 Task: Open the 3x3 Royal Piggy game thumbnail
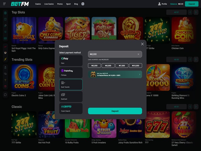point(24,30)
